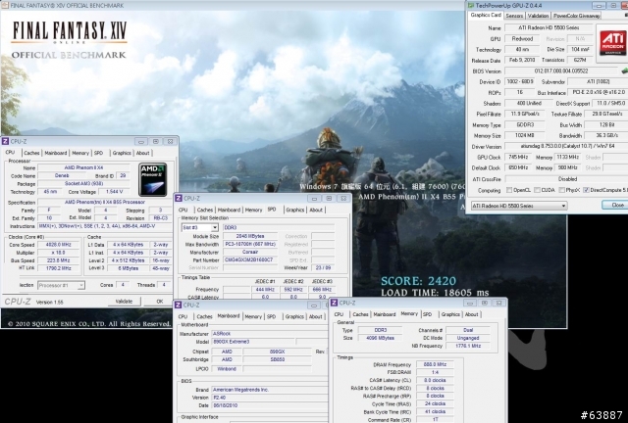Click the Validate button in CPU-Z
The height and width of the screenshot is (423, 628).
(124, 302)
